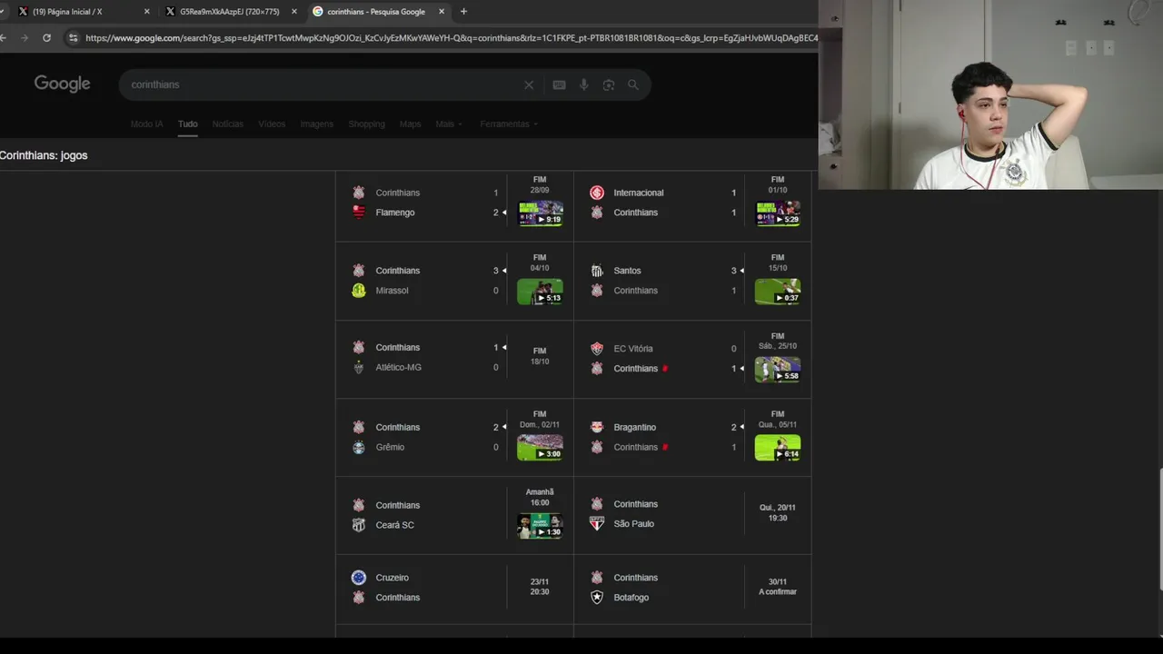Viewport: 1163px width, 654px height.
Task: Open site info icon beside URL
Action: point(73,38)
